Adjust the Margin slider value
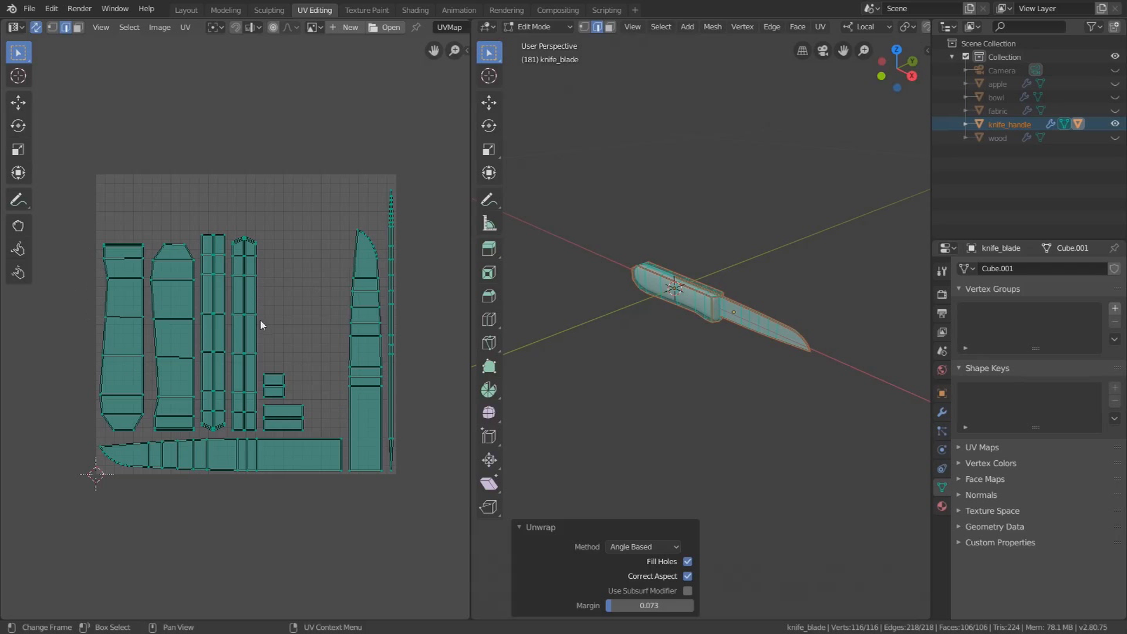Viewport: 1127px width, 634px height. pyautogui.click(x=649, y=605)
